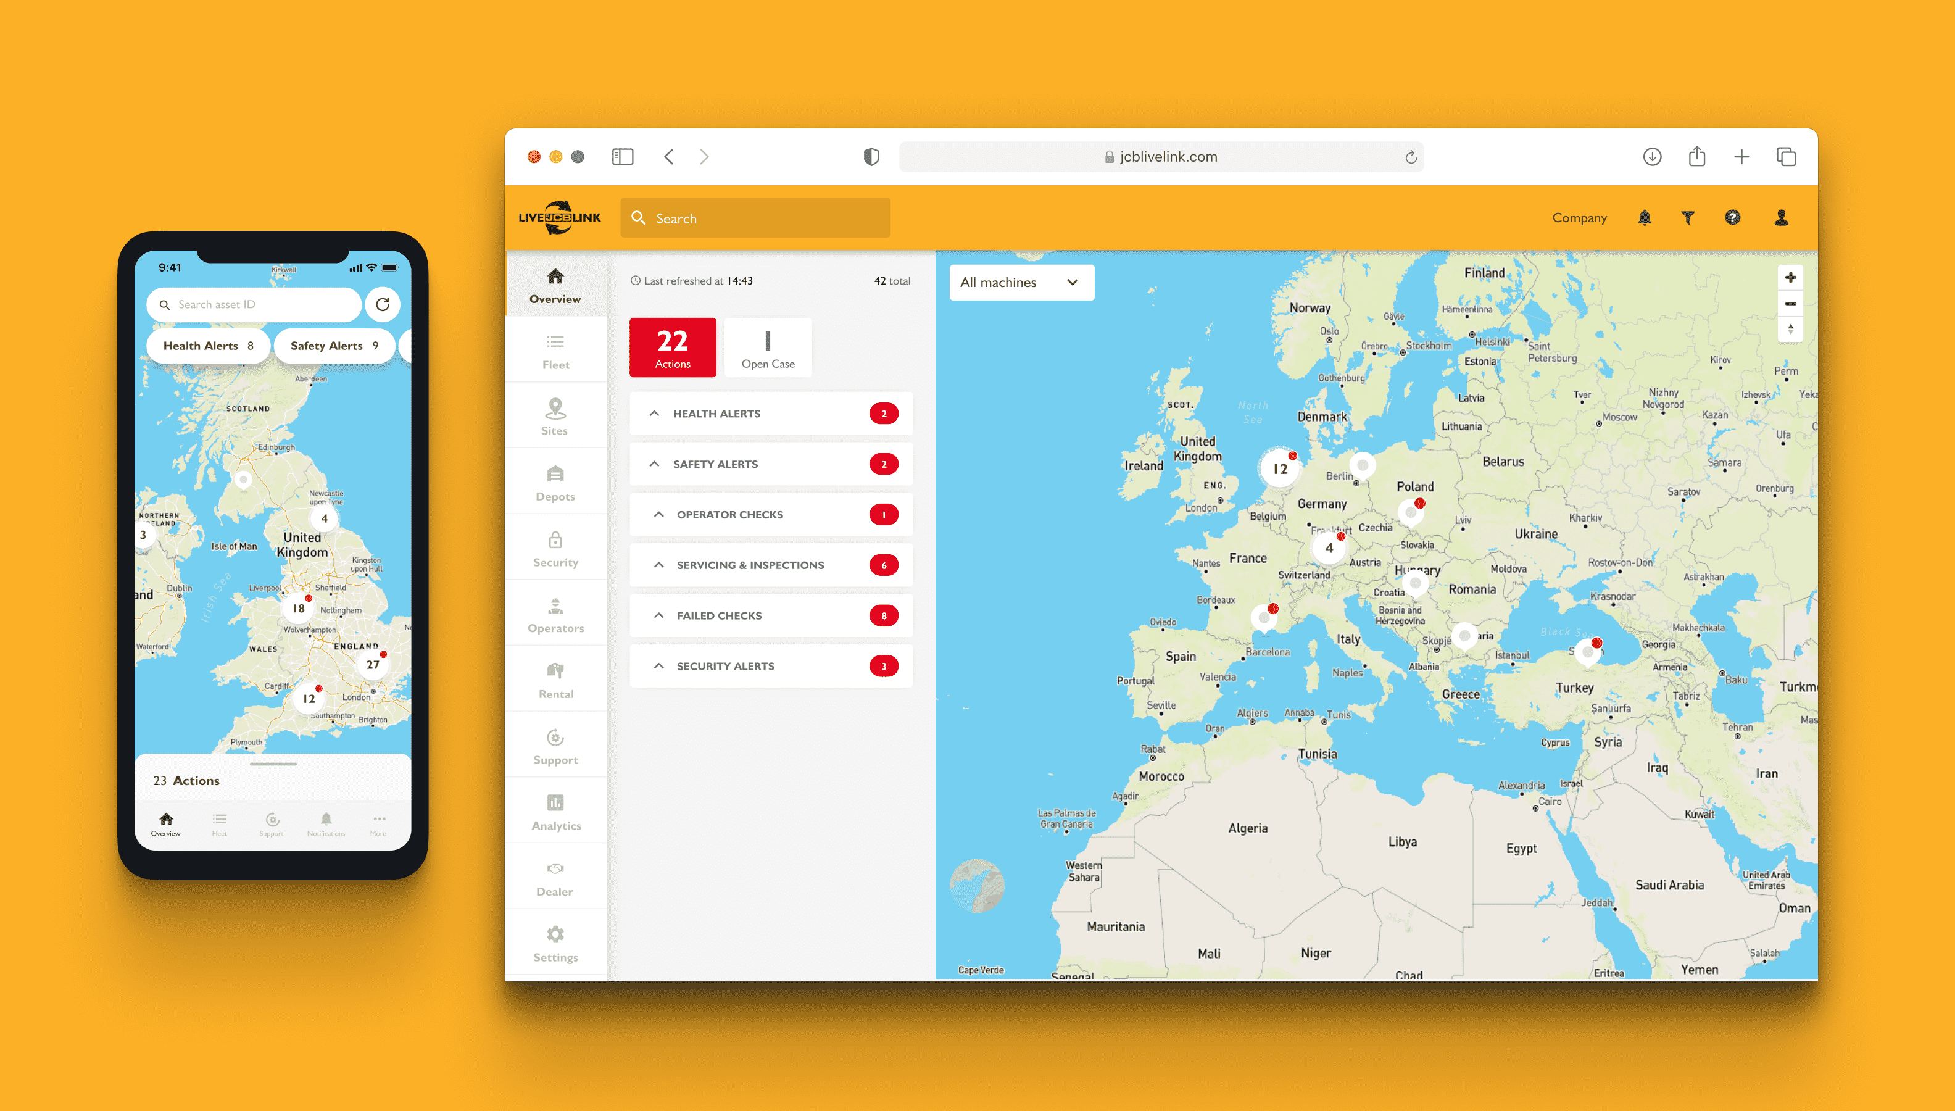The width and height of the screenshot is (1955, 1111).
Task: Open Rental in the sidebar
Action: (555, 681)
